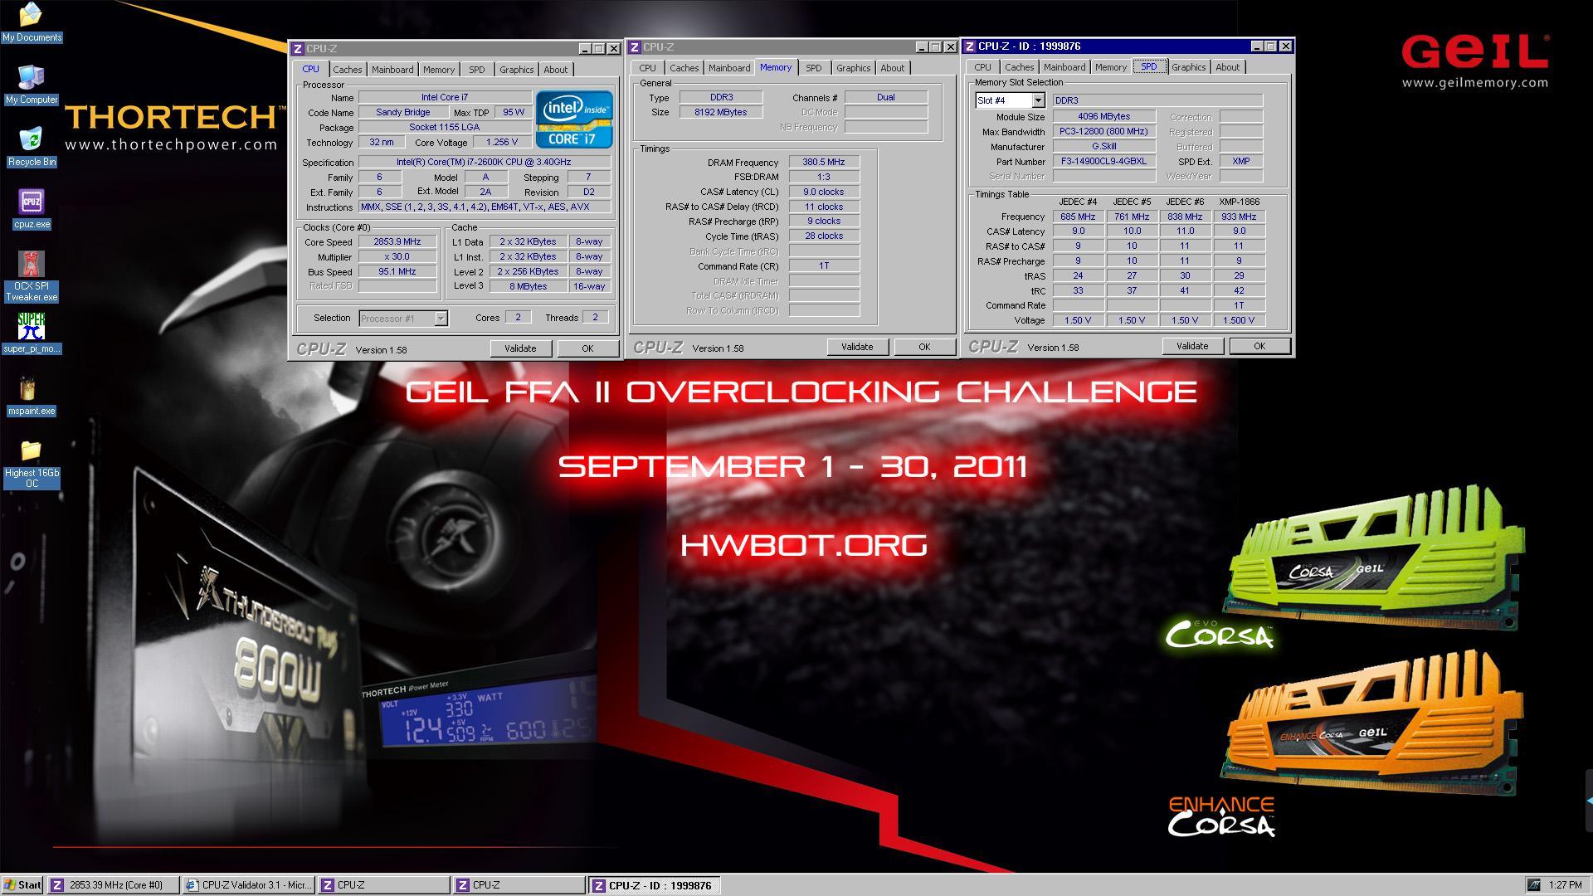This screenshot has height=896, width=1593.
Task: Click the Windows Start button
Action: click(22, 885)
